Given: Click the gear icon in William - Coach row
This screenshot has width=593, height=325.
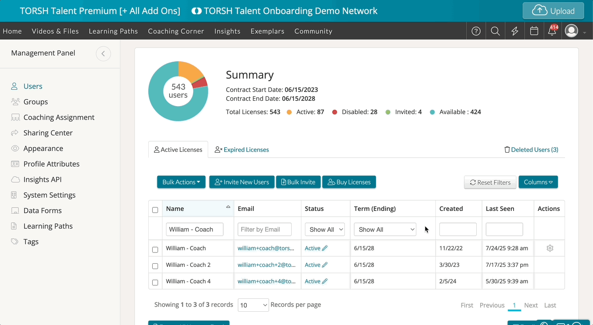Looking at the screenshot, I should point(550,248).
